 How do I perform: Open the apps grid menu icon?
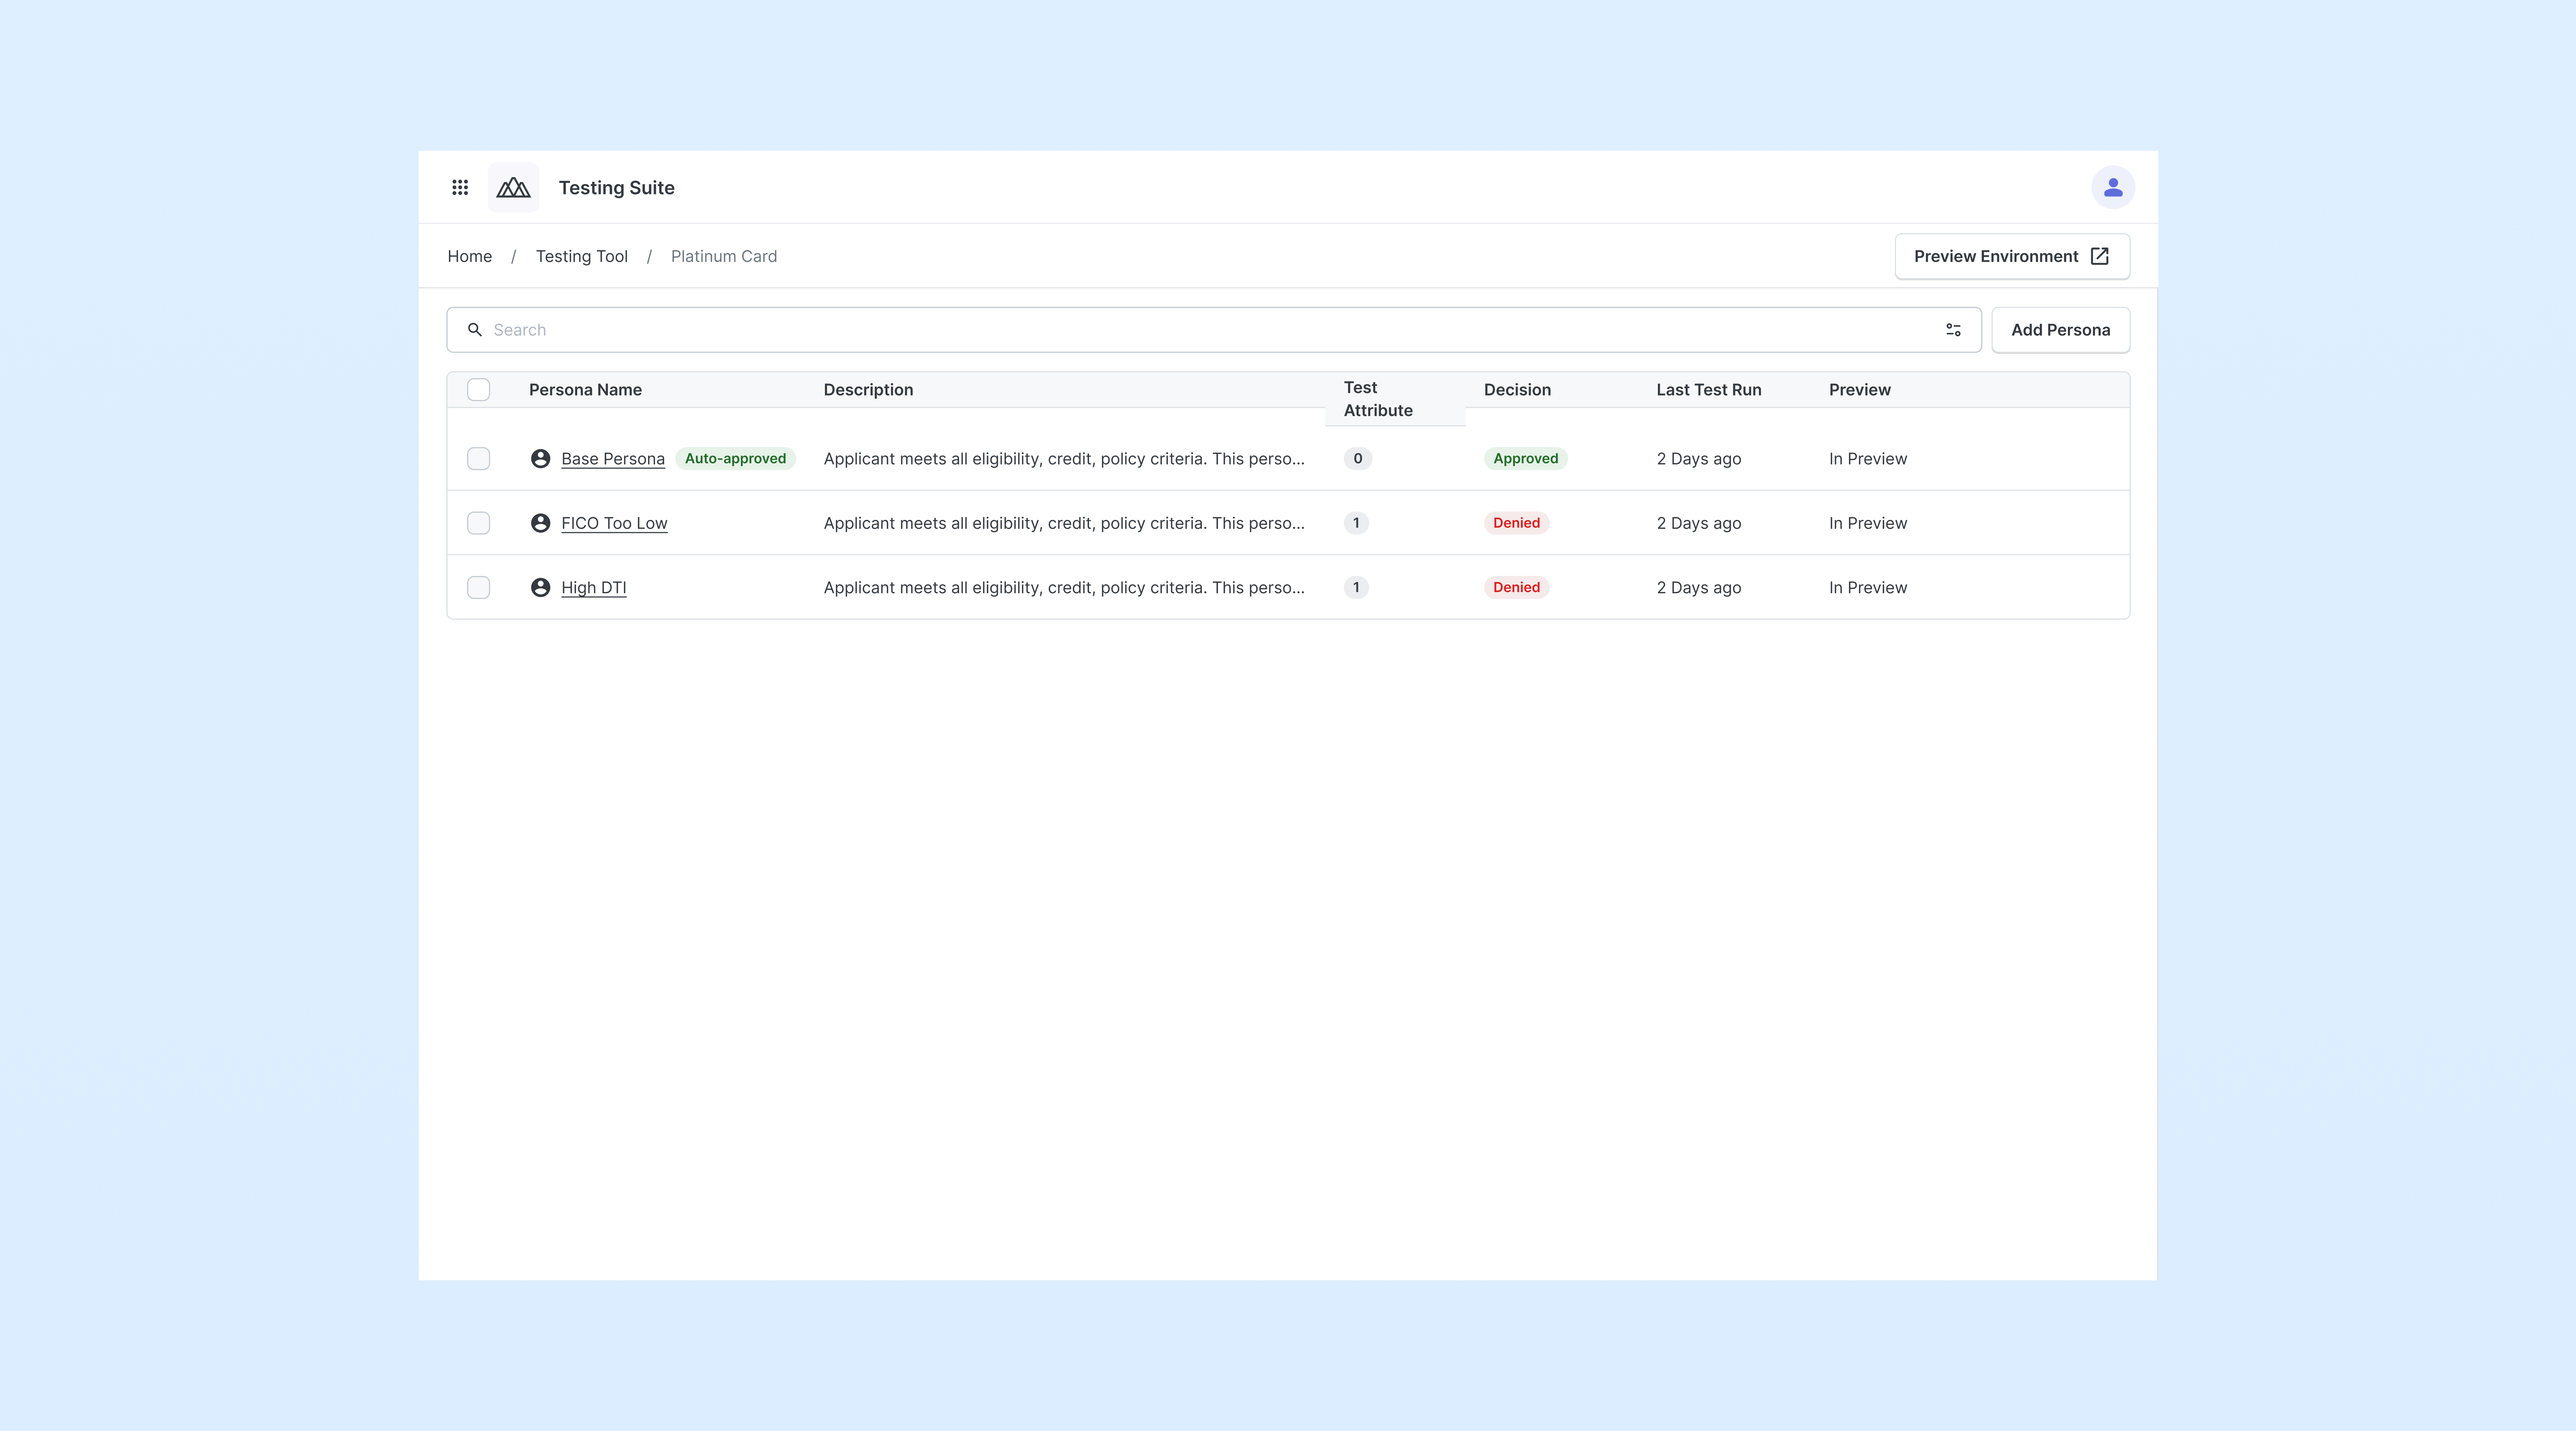pos(460,188)
